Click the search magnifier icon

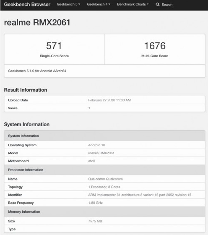tap(157, 5)
